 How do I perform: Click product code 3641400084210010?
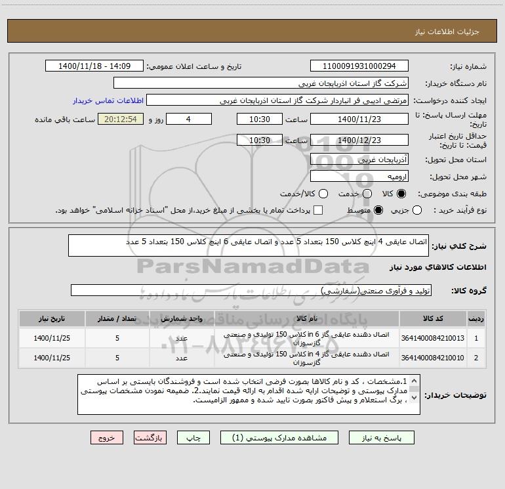coord(433,358)
